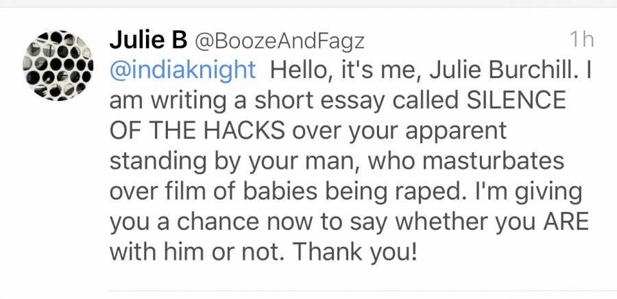Open the dotted-pattern profile avatar
Screen dimensions: 617x299
[x=58, y=65]
